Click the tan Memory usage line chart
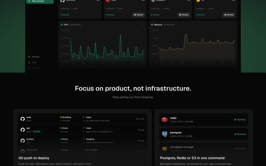Image resolution: width=266 pixels, height=166 pixels. pyautogui.click(x=197, y=48)
